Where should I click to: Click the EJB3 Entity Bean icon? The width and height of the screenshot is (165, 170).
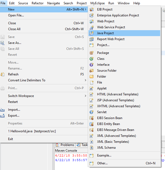point(91,124)
